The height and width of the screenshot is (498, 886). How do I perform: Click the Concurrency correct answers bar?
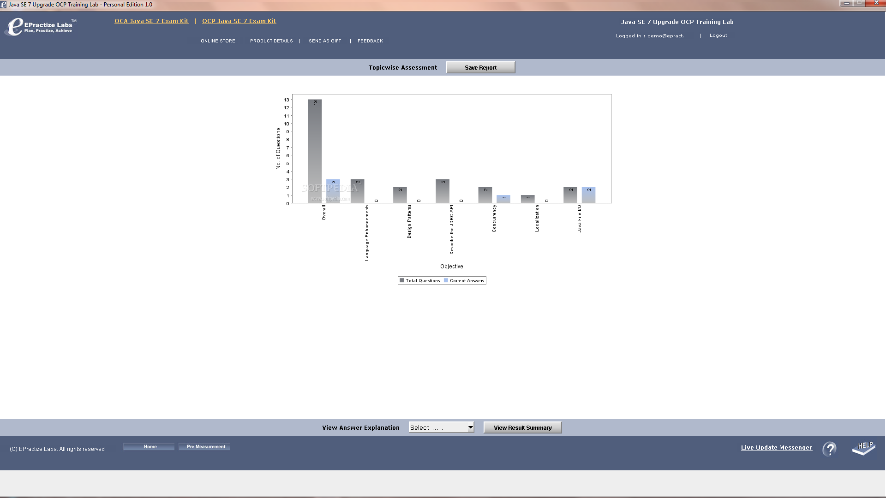click(x=503, y=199)
